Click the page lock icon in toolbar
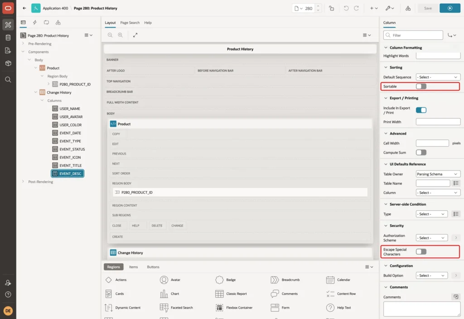The image size is (464, 319). click(331, 8)
